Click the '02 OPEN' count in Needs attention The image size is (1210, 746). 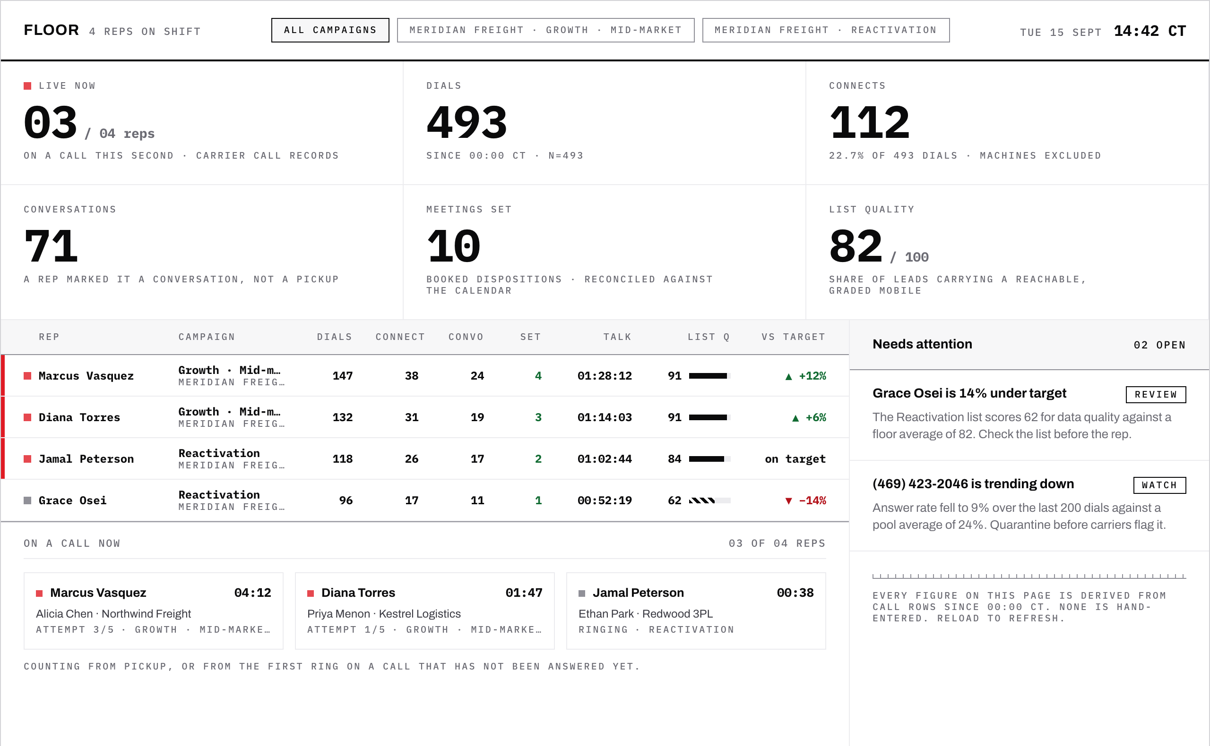click(x=1159, y=345)
